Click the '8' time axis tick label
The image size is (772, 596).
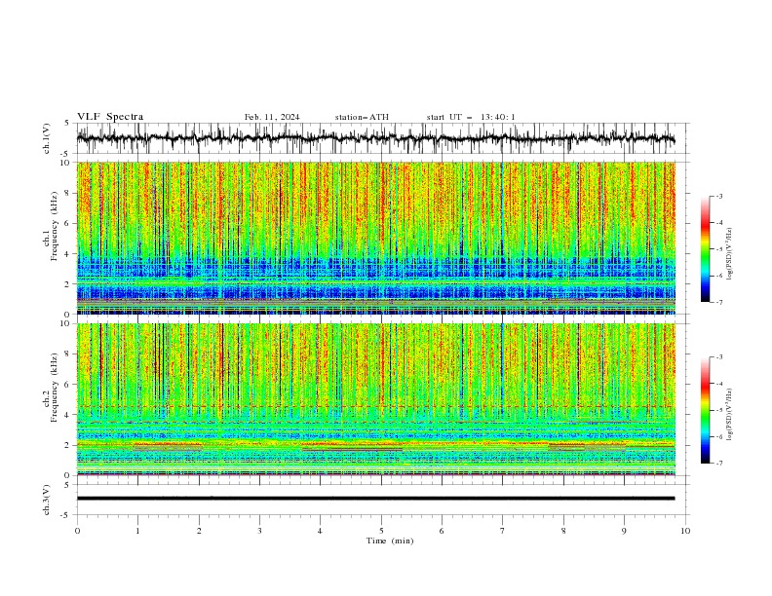(x=563, y=531)
